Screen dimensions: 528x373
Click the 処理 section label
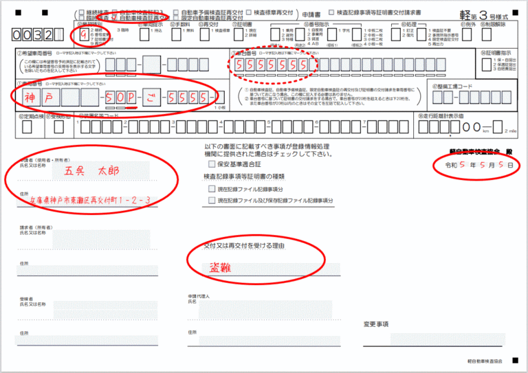(x=409, y=24)
